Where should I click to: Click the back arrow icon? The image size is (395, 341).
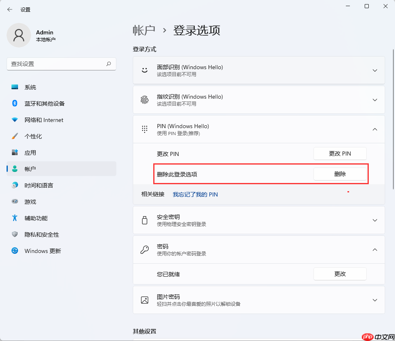[9, 9]
